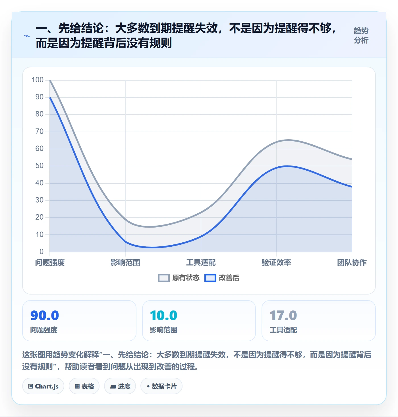The width and height of the screenshot is (398, 417).
Task: Click the card title starting 一、先给结论
Action: [186, 36]
